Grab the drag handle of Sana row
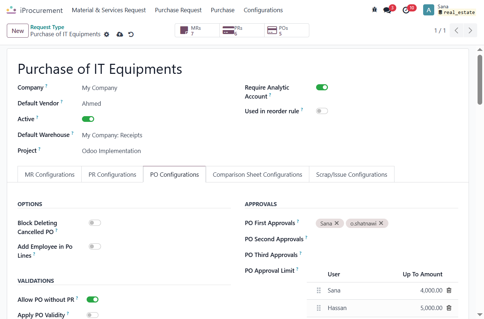 click(319, 290)
